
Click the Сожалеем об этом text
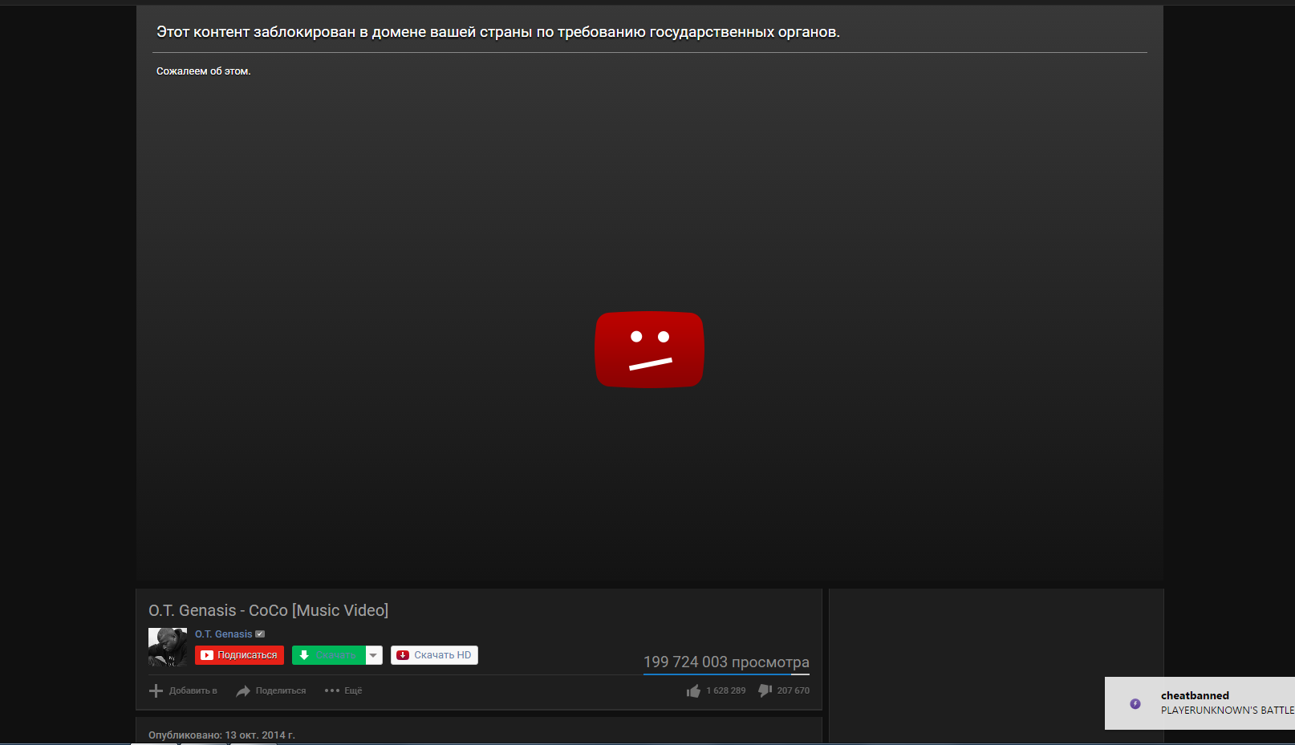(x=204, y=71)
